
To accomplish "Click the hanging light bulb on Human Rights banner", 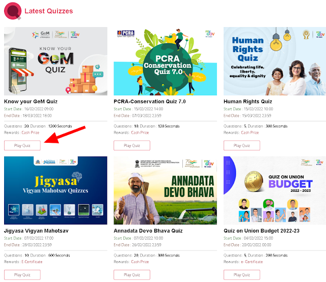I will 276,41.
